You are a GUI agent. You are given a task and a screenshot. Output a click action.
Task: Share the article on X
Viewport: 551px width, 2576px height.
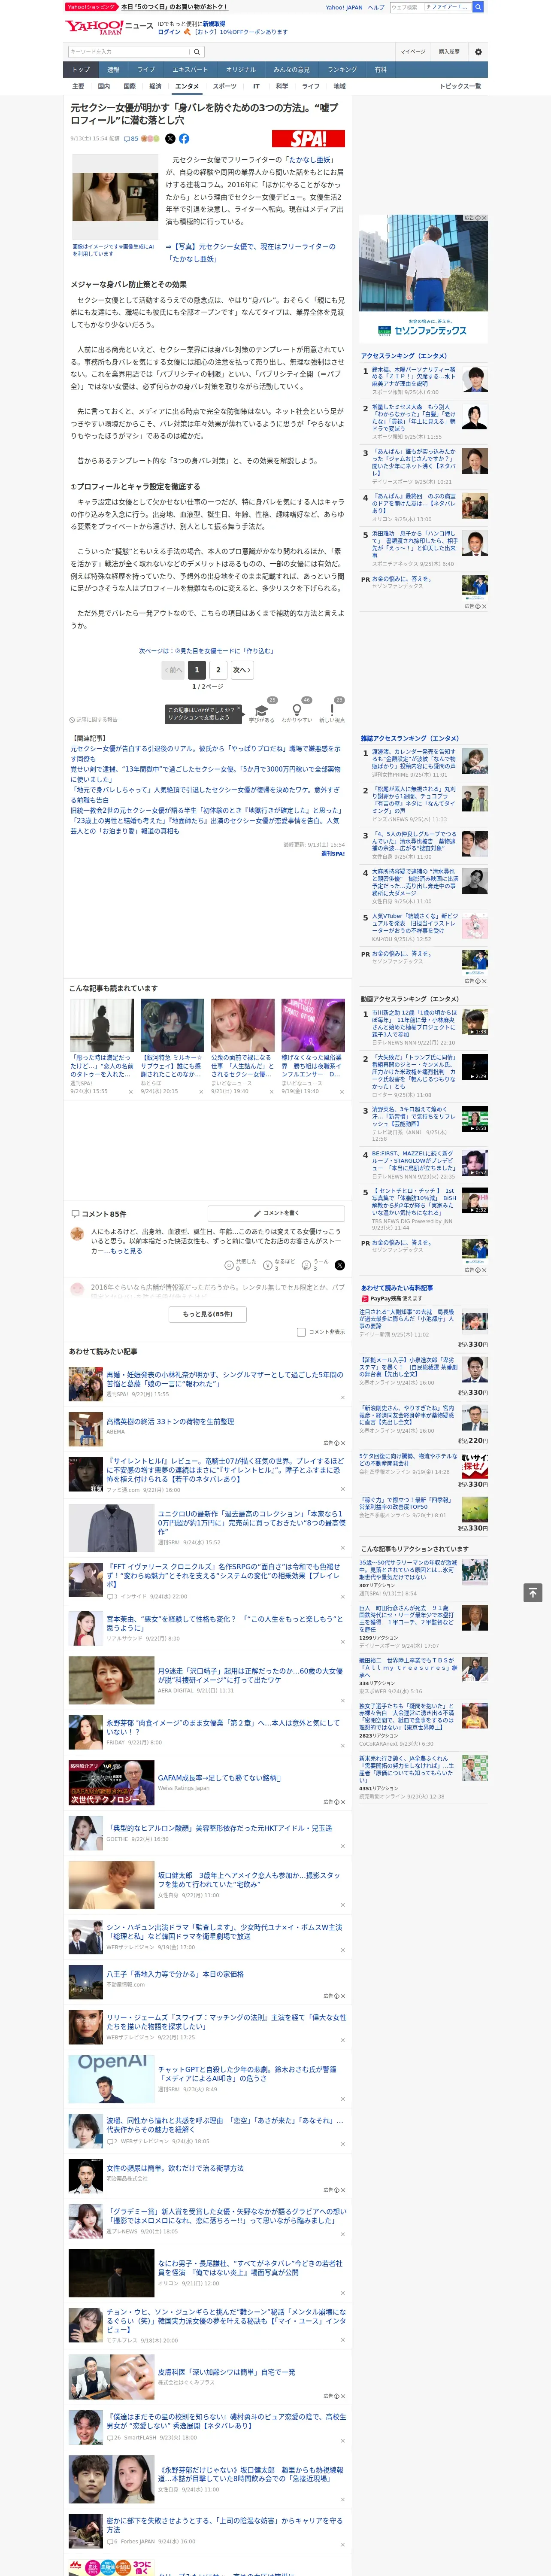coord(170,139)
